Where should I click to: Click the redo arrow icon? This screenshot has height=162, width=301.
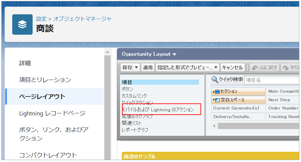coord(285,68)
